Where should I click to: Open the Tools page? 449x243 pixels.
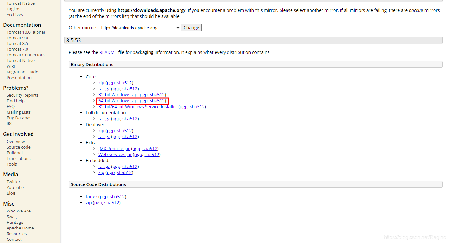tap(12, 164)
